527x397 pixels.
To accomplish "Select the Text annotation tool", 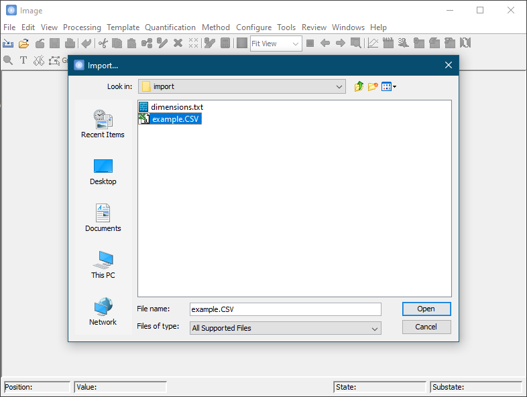I will 23,60.
